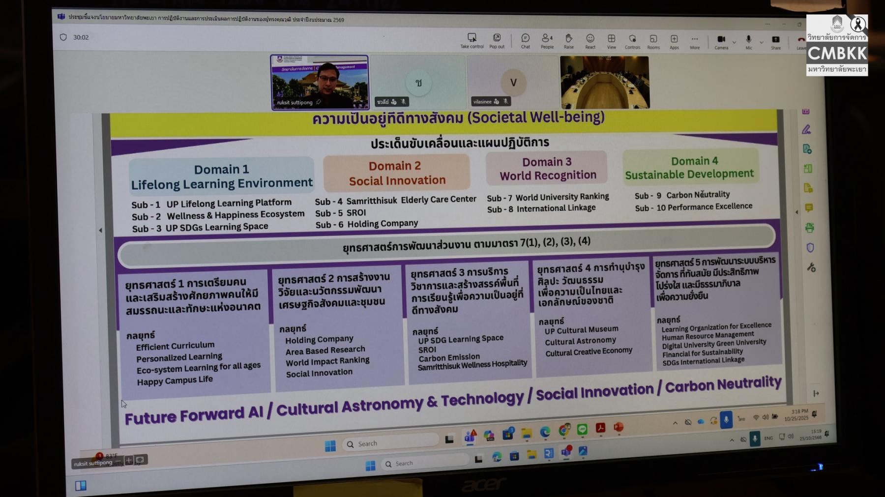Toggle the Mic mute button
The image size is (885, 497).
[x=748, y=41]
